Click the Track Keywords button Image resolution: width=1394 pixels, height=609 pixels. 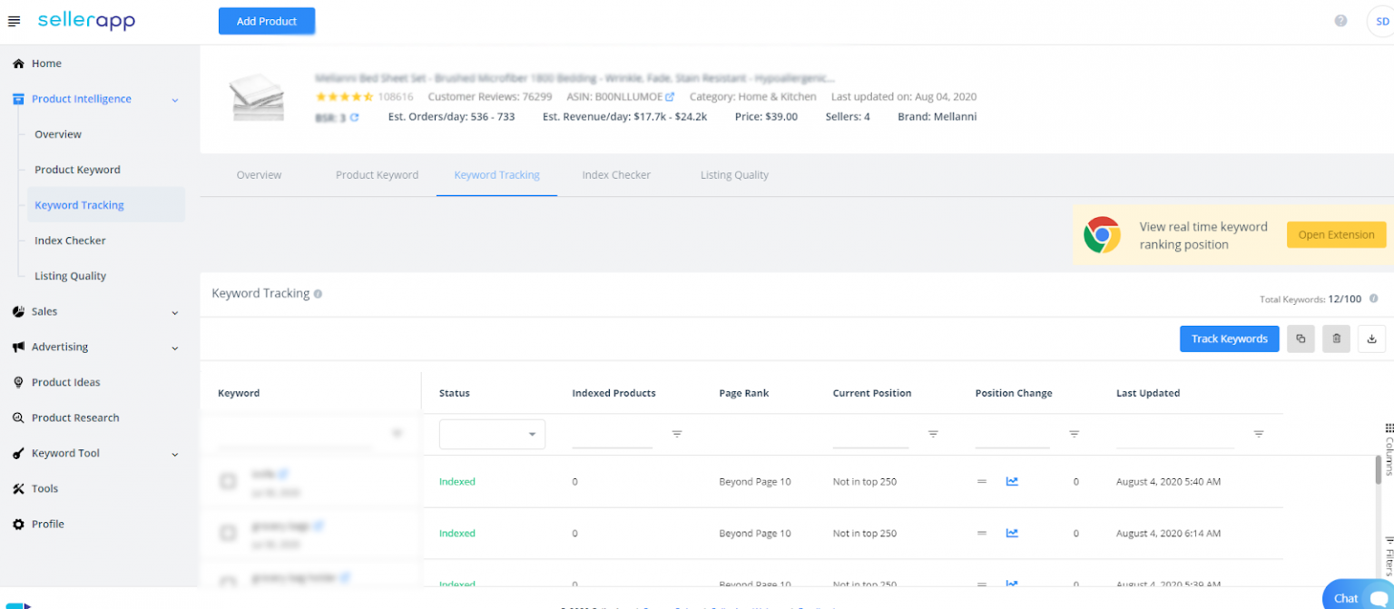tap(1229, 339)
